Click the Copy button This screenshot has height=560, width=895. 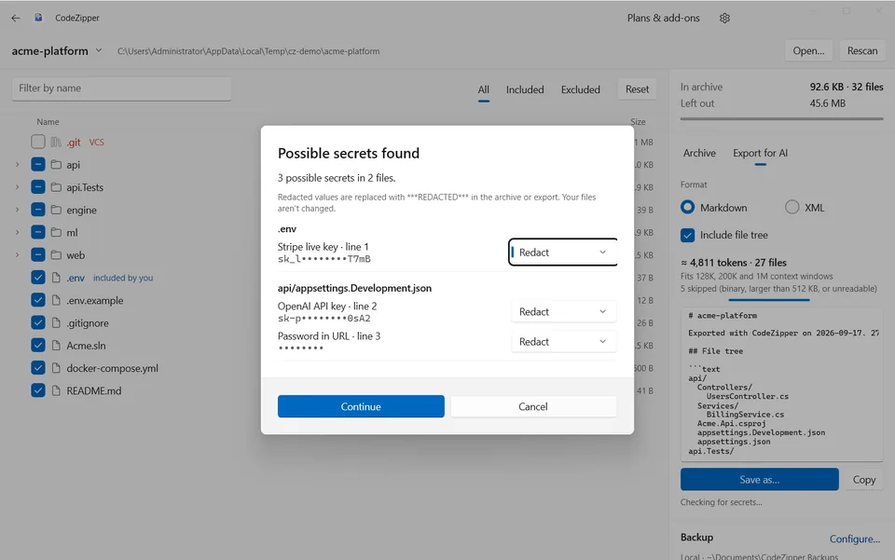pos(863,480)
